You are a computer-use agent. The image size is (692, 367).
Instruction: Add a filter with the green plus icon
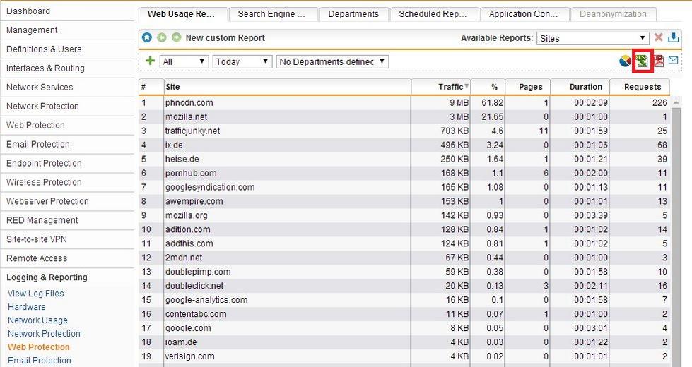[150, 61]
